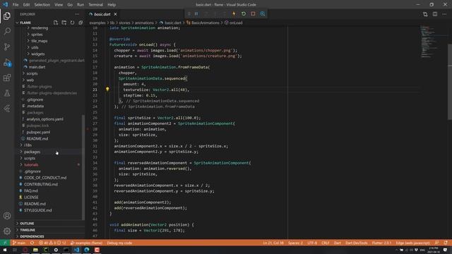
Task: Open the LICENSE file
Action: (31, 198)
